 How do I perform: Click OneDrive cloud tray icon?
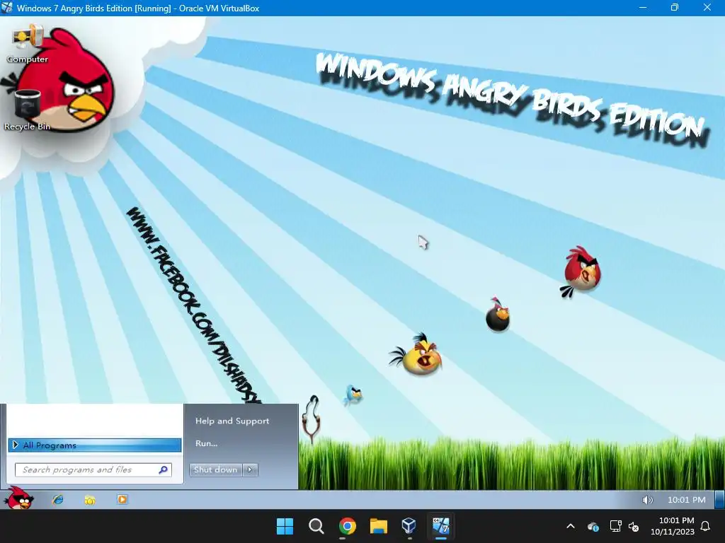point(593,526)
